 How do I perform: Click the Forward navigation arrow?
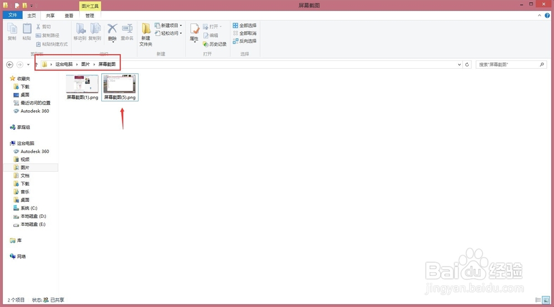[20, 65]
